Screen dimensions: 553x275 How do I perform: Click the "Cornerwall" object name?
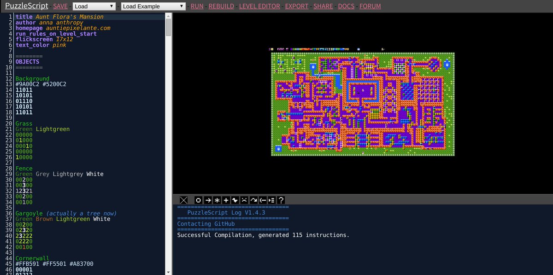32,258
